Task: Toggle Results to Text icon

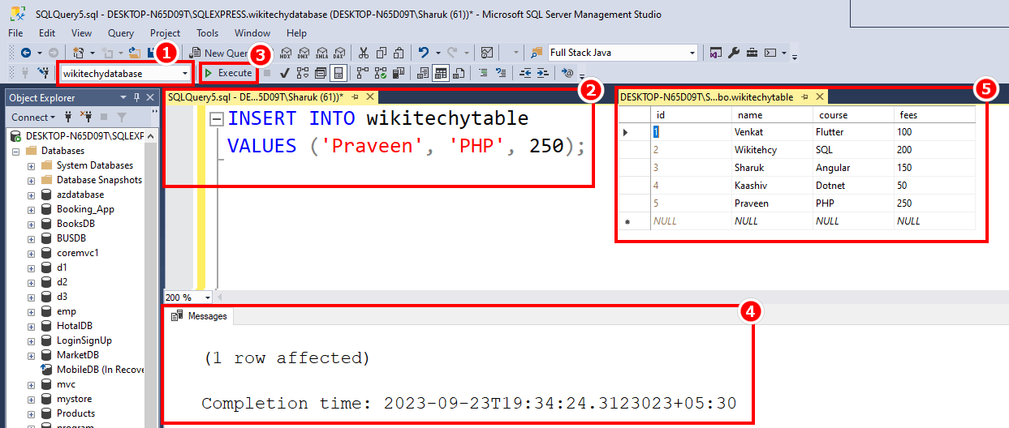Action: tap(424, 73)
